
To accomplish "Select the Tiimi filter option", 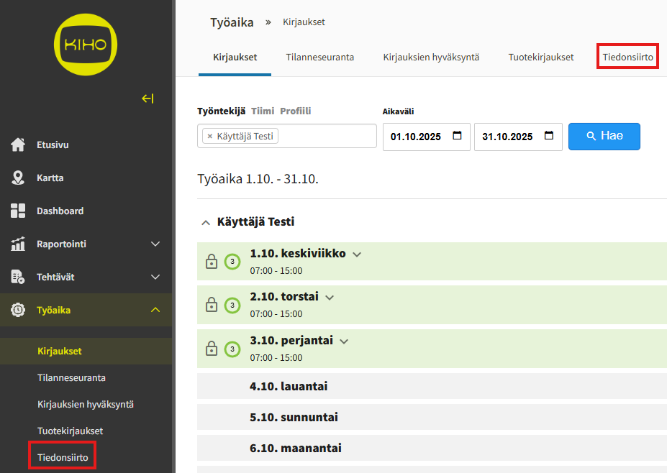I will click(263, 111).
